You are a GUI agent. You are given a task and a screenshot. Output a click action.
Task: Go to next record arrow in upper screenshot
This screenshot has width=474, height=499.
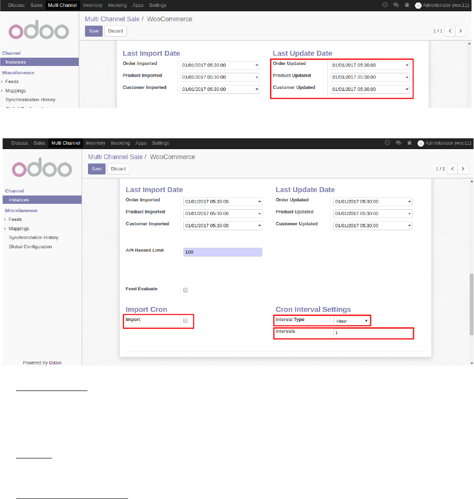(x=461, y=31)
